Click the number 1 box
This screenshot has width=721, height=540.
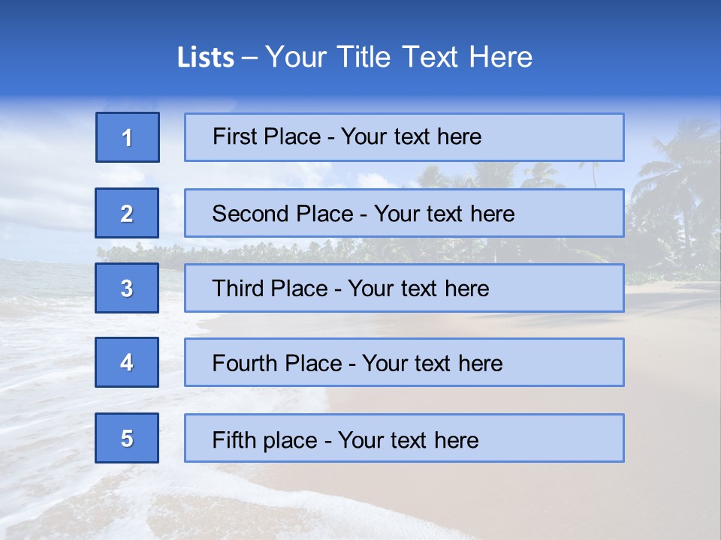pyautogui.click(x=128, y=137)
